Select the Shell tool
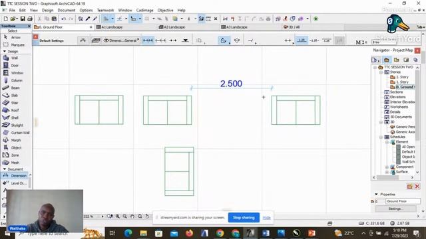Image resolution: width=426 pixels, height=239 pixels. pyautogui.click(x=15, y=118)
